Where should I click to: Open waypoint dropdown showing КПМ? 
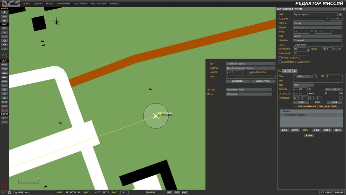[x=305, y=76]
